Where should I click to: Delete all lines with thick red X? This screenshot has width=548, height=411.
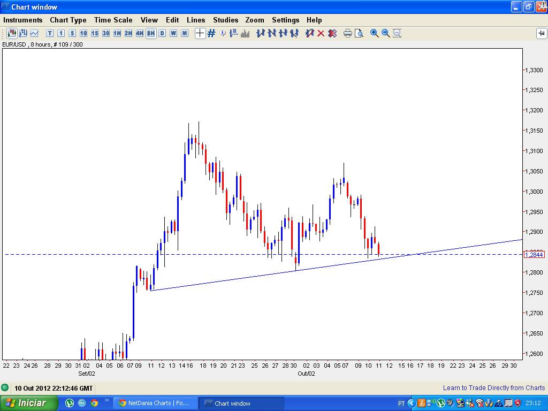click(332, 33)
